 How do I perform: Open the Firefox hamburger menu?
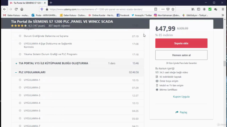[x=223, y=9]
